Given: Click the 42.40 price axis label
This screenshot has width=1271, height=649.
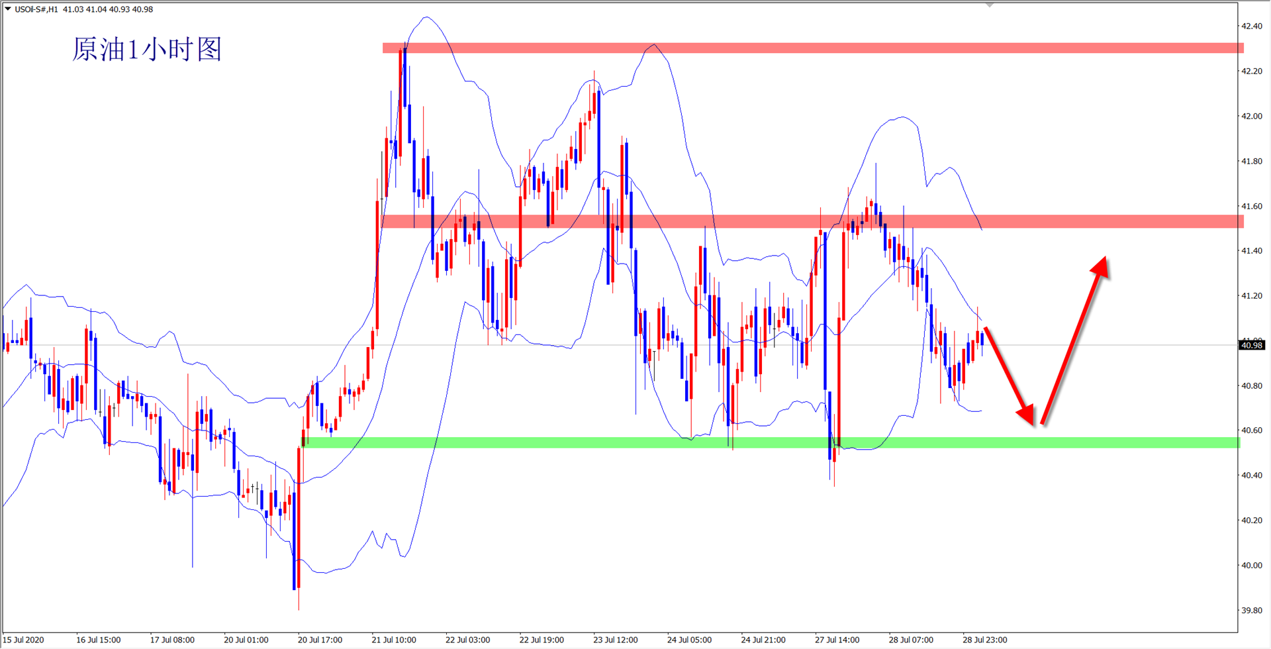Looking at the screenshot, I should (x=1251, y=26).
